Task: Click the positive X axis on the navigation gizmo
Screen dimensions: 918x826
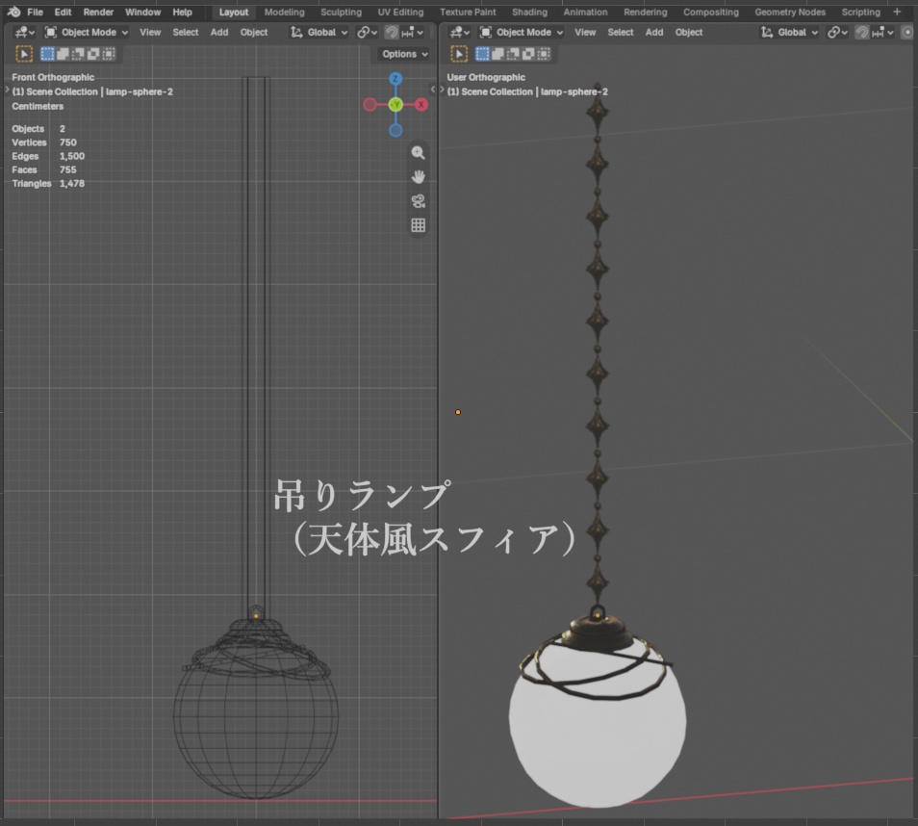Action: pos(421,105)
